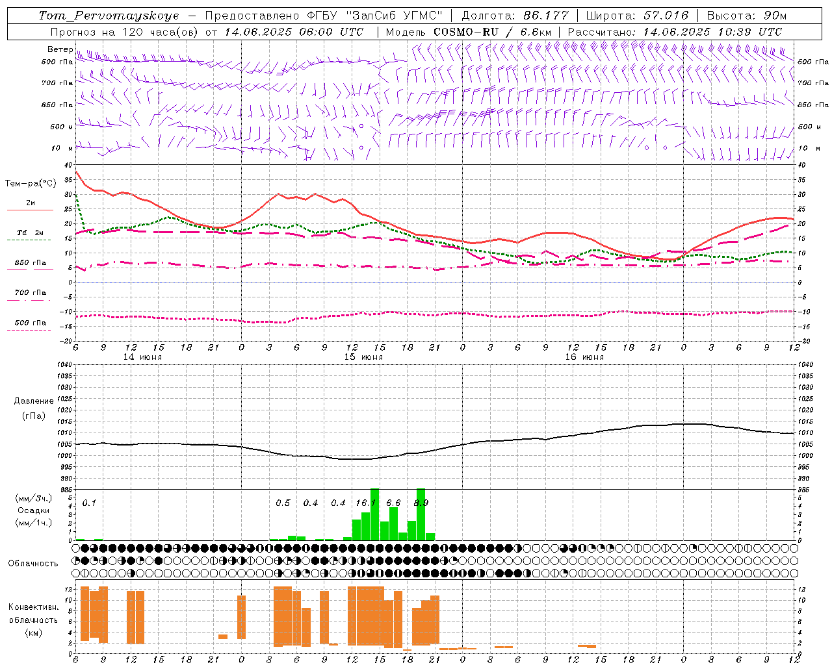
Task: Click the Td 2м legend entry
Action: [x=31, y=232]
